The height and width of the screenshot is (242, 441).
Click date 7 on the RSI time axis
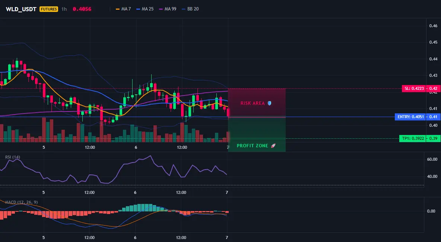click(x=227, y=192)
